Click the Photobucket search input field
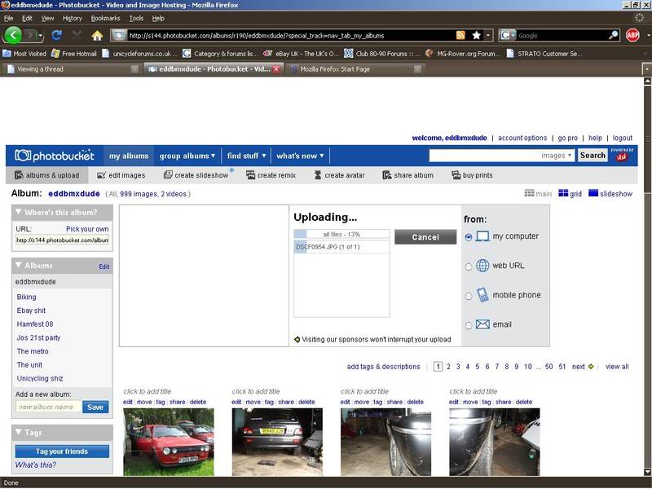Screen dimensions: 652x489 484,156
